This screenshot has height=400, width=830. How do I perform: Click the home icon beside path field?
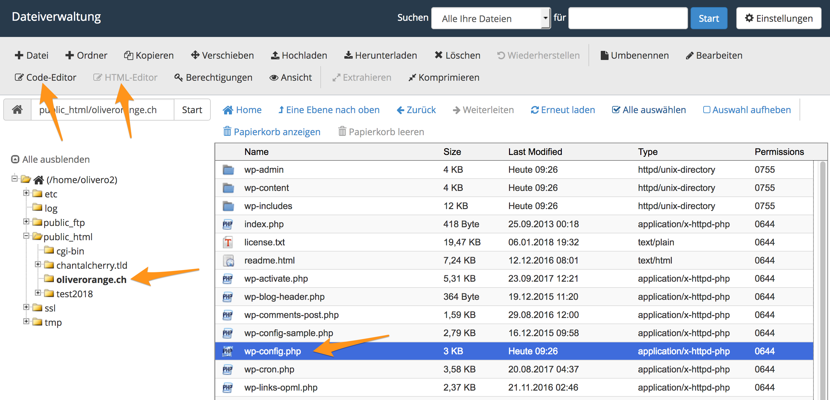click(17, 110)
